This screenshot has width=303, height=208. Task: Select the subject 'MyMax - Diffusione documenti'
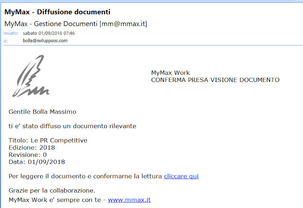(57, 12)
